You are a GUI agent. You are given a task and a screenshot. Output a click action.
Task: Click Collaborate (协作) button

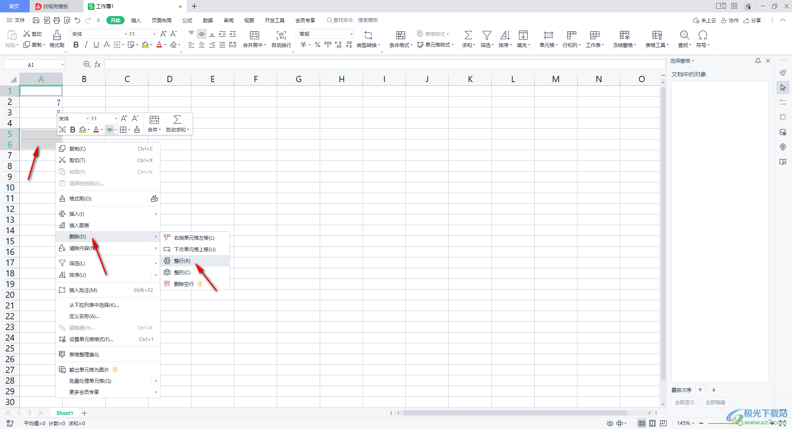[x=730, y=20]
